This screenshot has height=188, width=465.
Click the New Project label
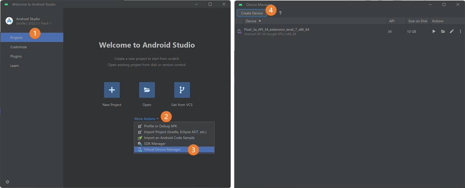(112, 105)
